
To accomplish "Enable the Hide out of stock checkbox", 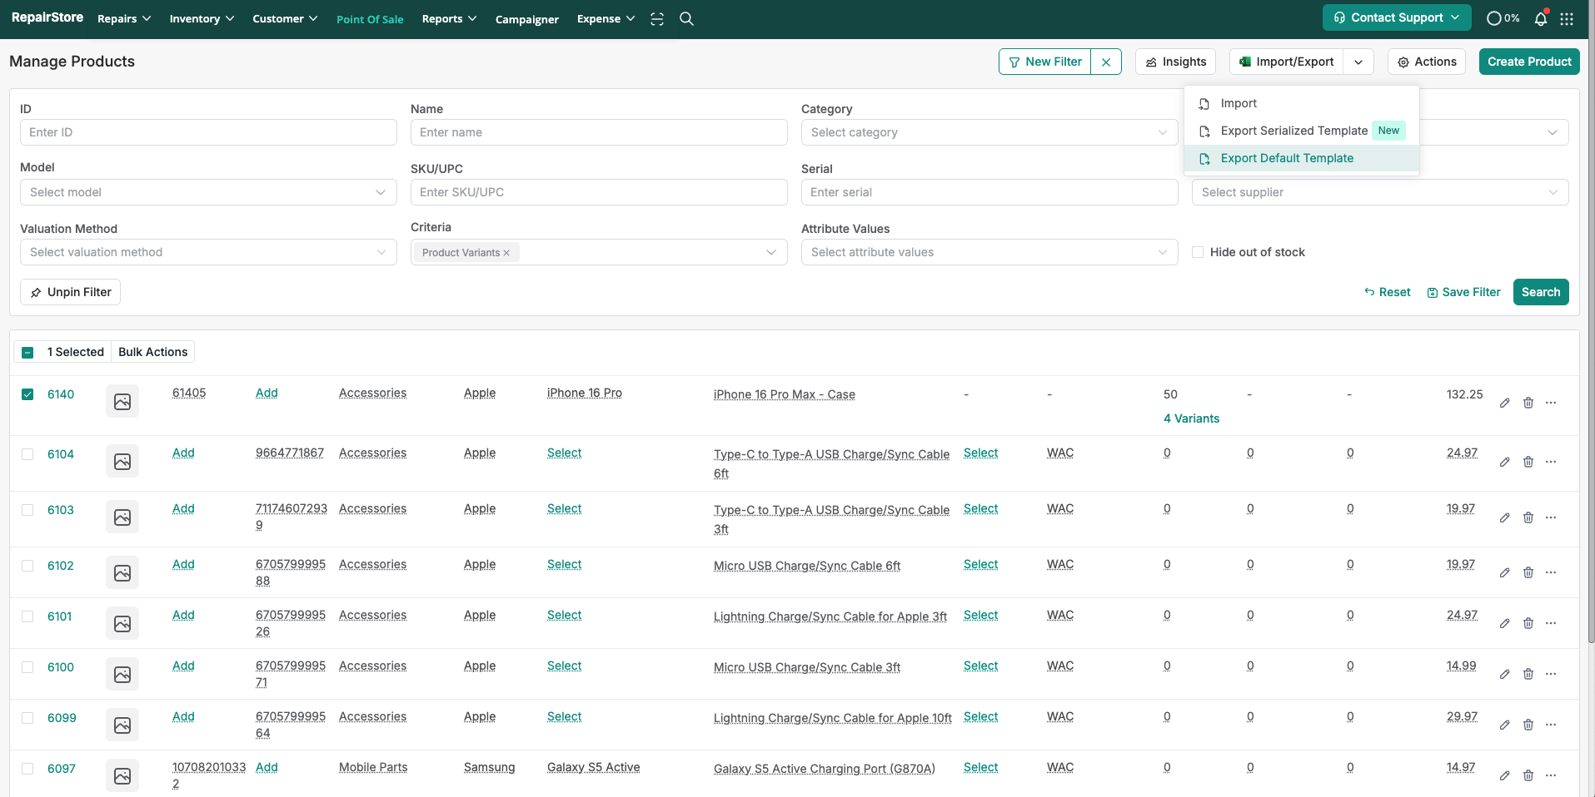I will click(x=1198, y=252).
